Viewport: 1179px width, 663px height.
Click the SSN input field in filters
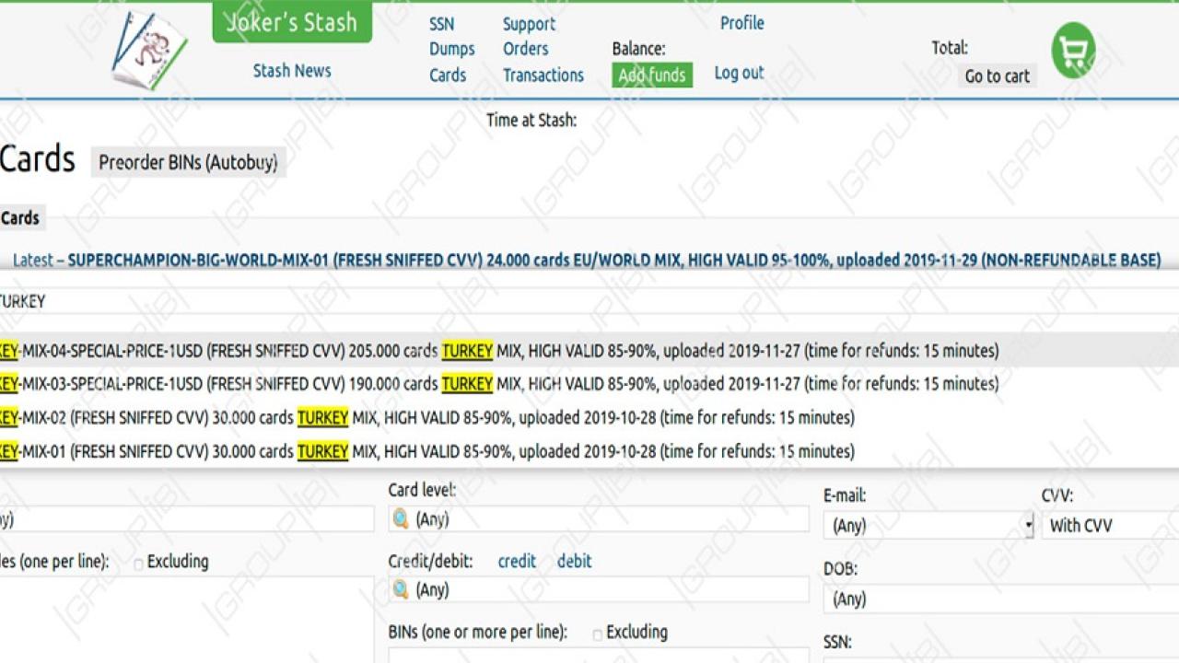[1001, 659]
